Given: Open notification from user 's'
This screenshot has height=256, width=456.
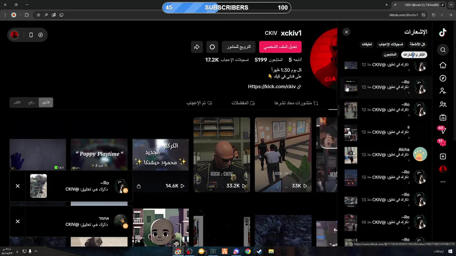Looking at the screenshot, I should tap(385, 132).
